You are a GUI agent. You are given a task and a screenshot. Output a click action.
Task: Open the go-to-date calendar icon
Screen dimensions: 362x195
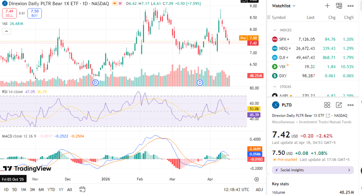point(82,189)
